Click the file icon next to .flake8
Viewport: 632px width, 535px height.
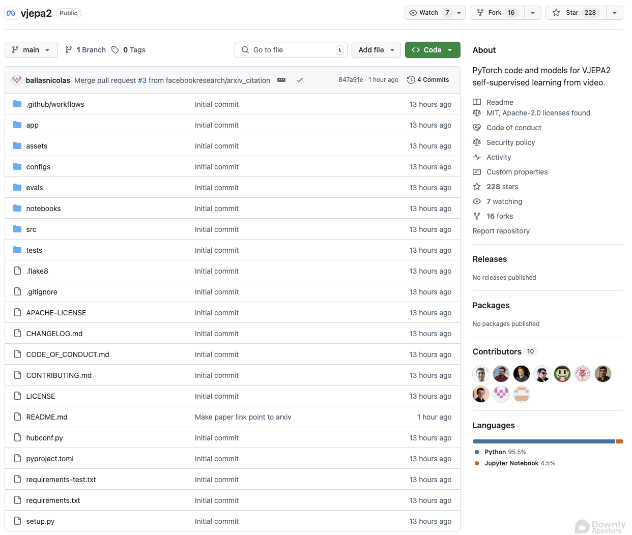[x=17, y=271]
